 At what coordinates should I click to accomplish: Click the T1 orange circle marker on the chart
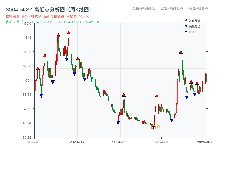(153, 127)
